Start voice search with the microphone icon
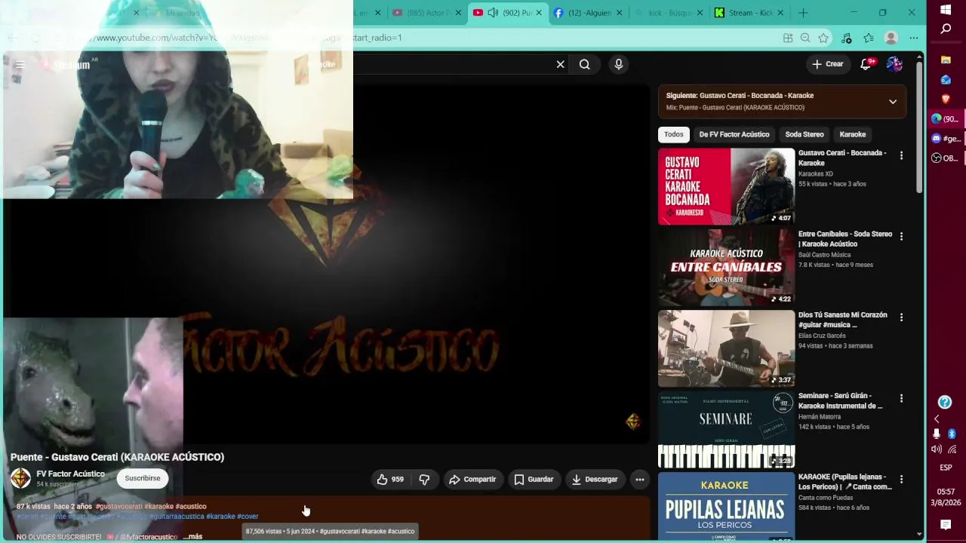Image resolution: width=966 pixels, height=543 pixels. [x=619, y=65]
